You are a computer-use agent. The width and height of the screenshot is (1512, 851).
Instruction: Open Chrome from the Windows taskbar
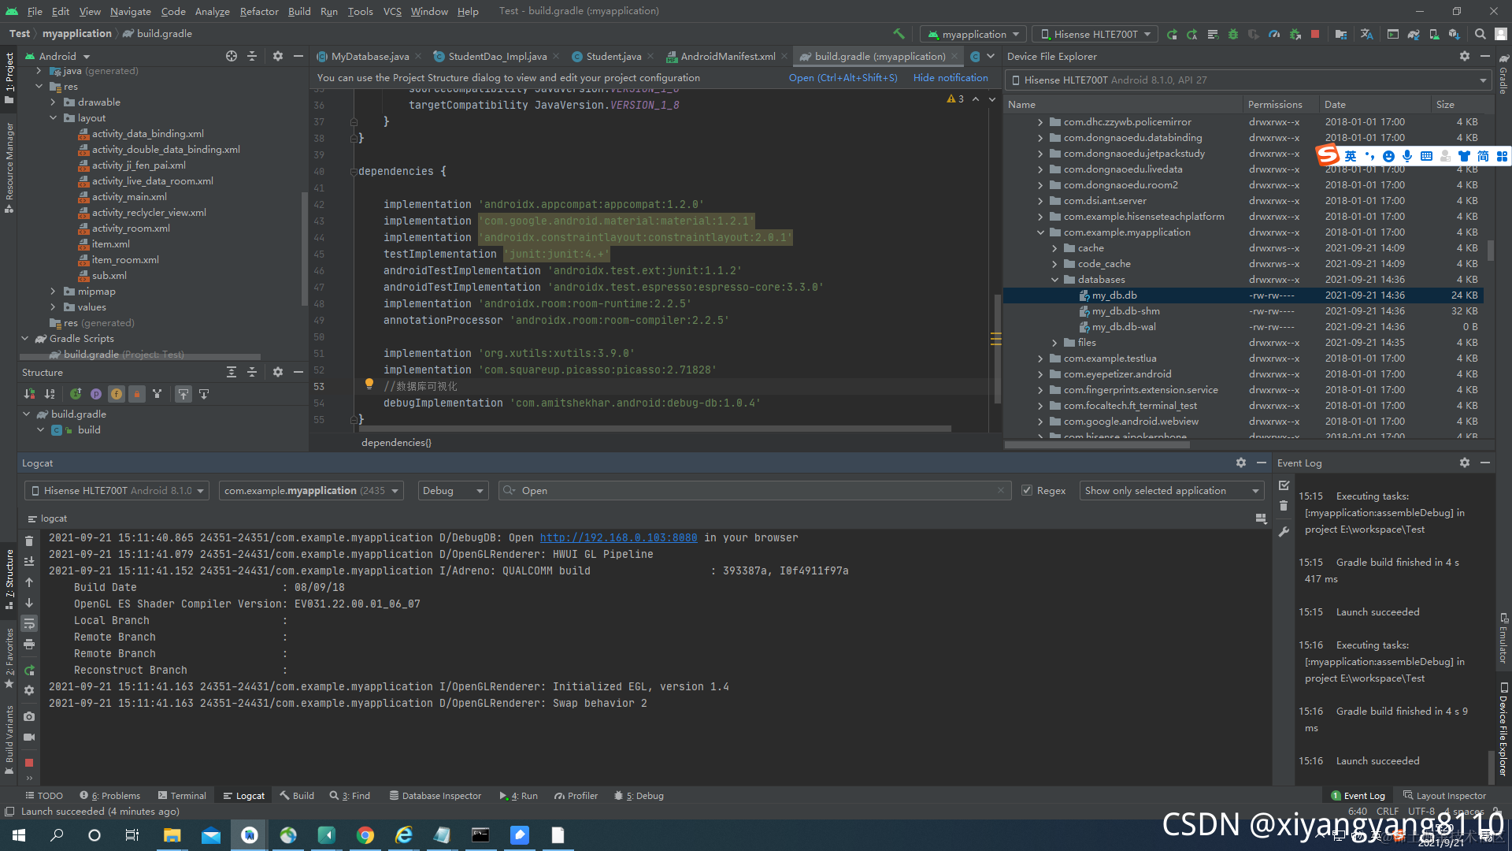click(x=365, y=835)
